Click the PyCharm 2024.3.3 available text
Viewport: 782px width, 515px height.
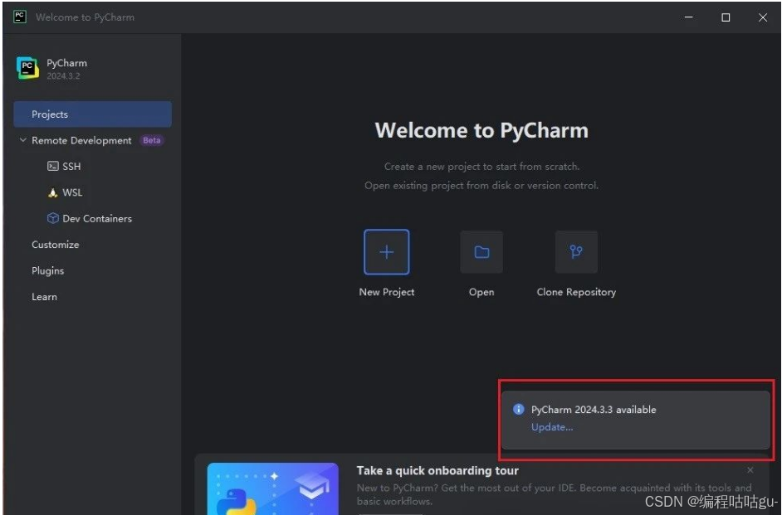pos(594,410)
